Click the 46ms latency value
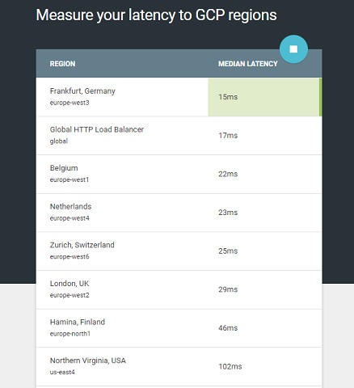 [x=228, y=328]
